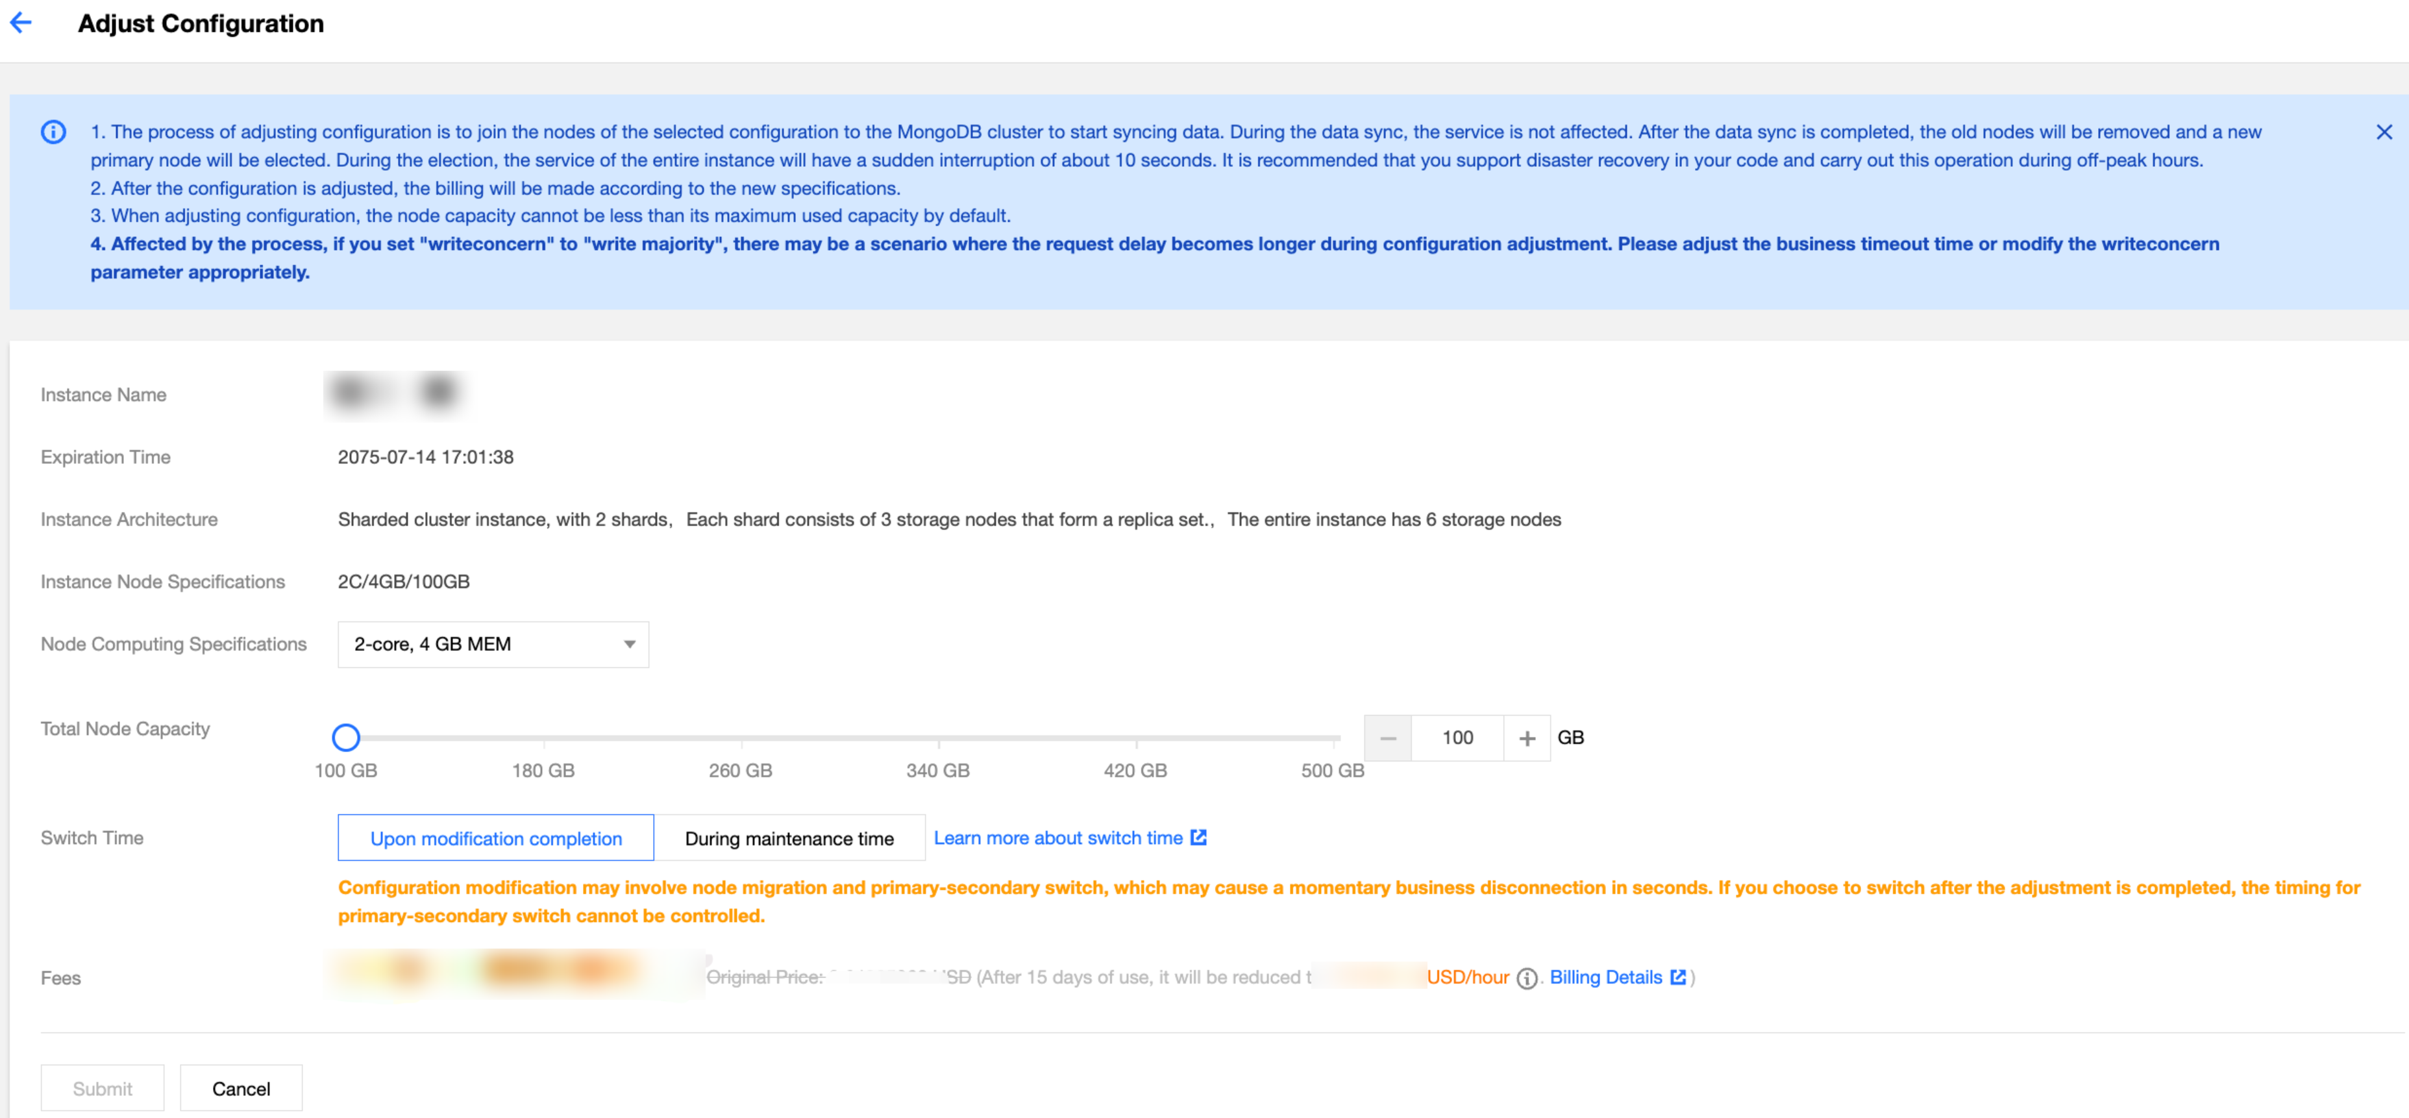The width and height of the screenshot is (2409, 1118).
Task: Open the Node Computing Specifications dropdown
Action: click(492, 645)
